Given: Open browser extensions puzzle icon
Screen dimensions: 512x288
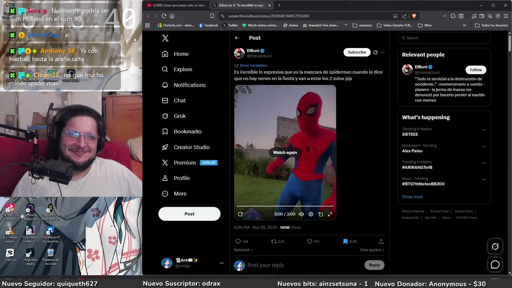Looking at the screenshot, I should click(453, 16).
